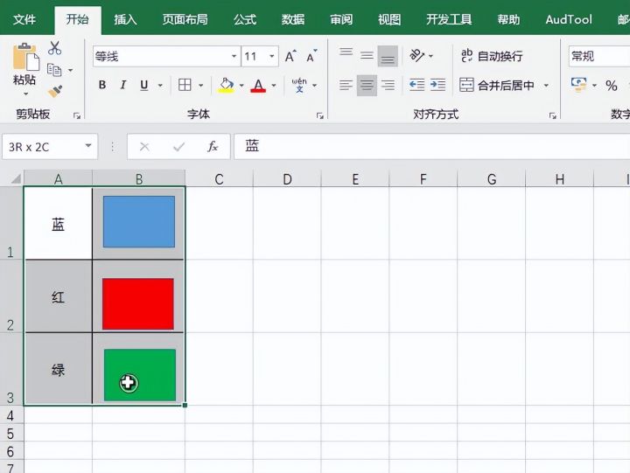Cancel entry with X icon
The height and width of the screenshot is (473, 630).
coord(144,147)
